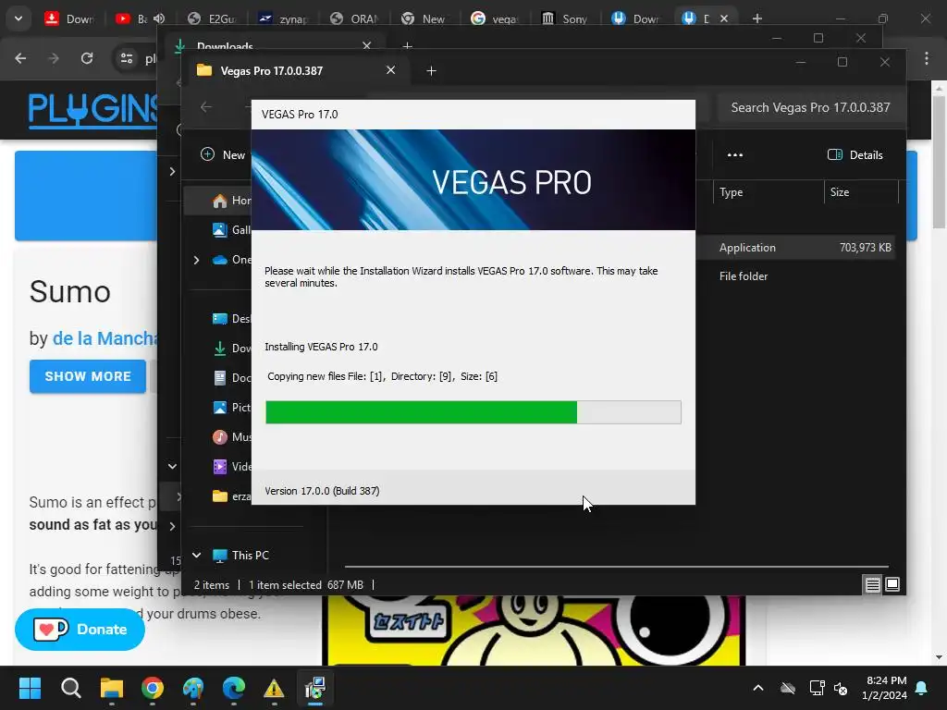The image size is (947, 710).
Task: Open Microsoft Edge from taskbar
Action: [x=234, y=688]
